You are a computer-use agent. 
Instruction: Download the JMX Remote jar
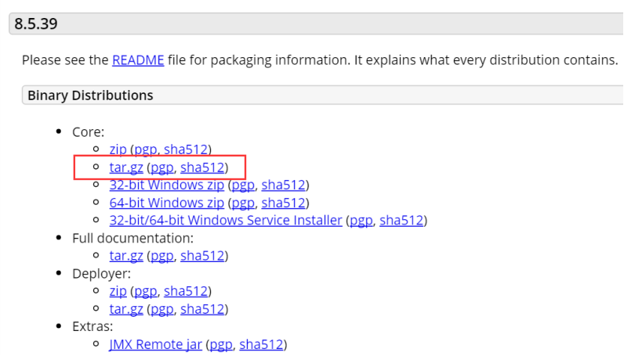[155, 344]
